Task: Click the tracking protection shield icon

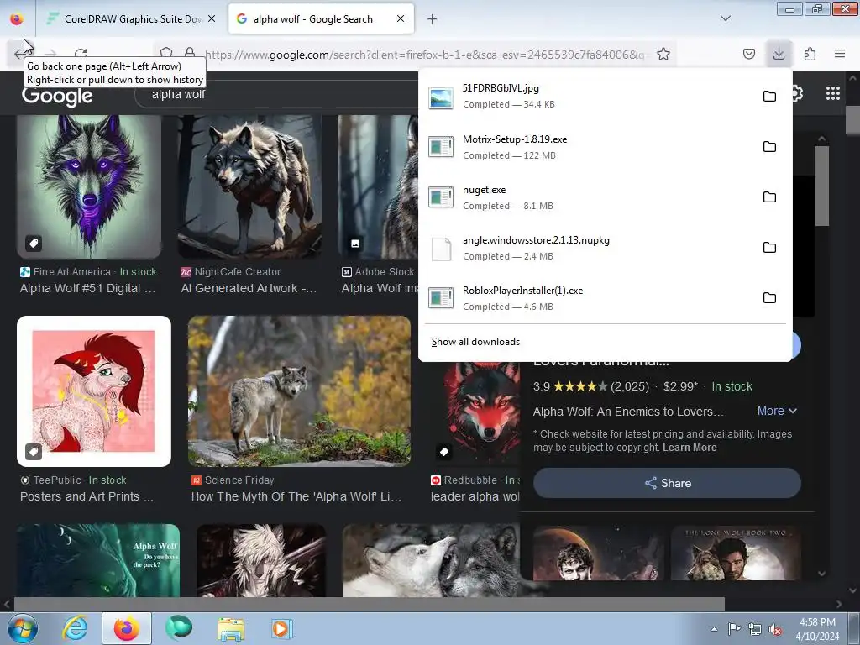Action: (x=166, y=53)
